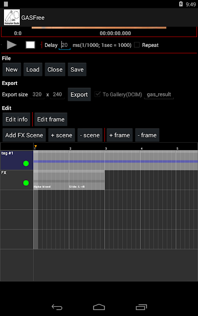Click the orange progress bar at the top
The image size is (198, 316).
(x=99, y=28)
